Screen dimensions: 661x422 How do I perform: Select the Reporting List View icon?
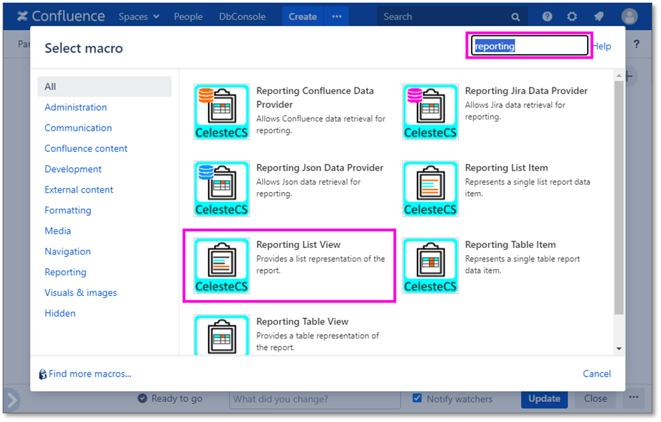pyautogui.click(x=221, y=266)
